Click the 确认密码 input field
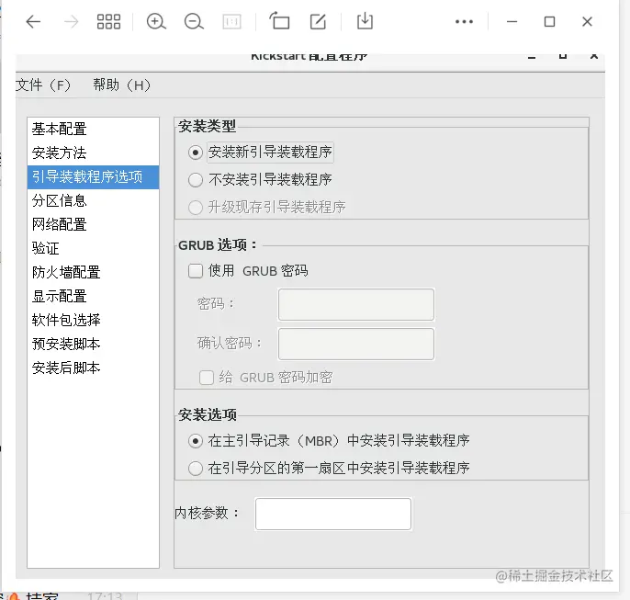This screenshot has height=600, width=630. coord(356,344)
